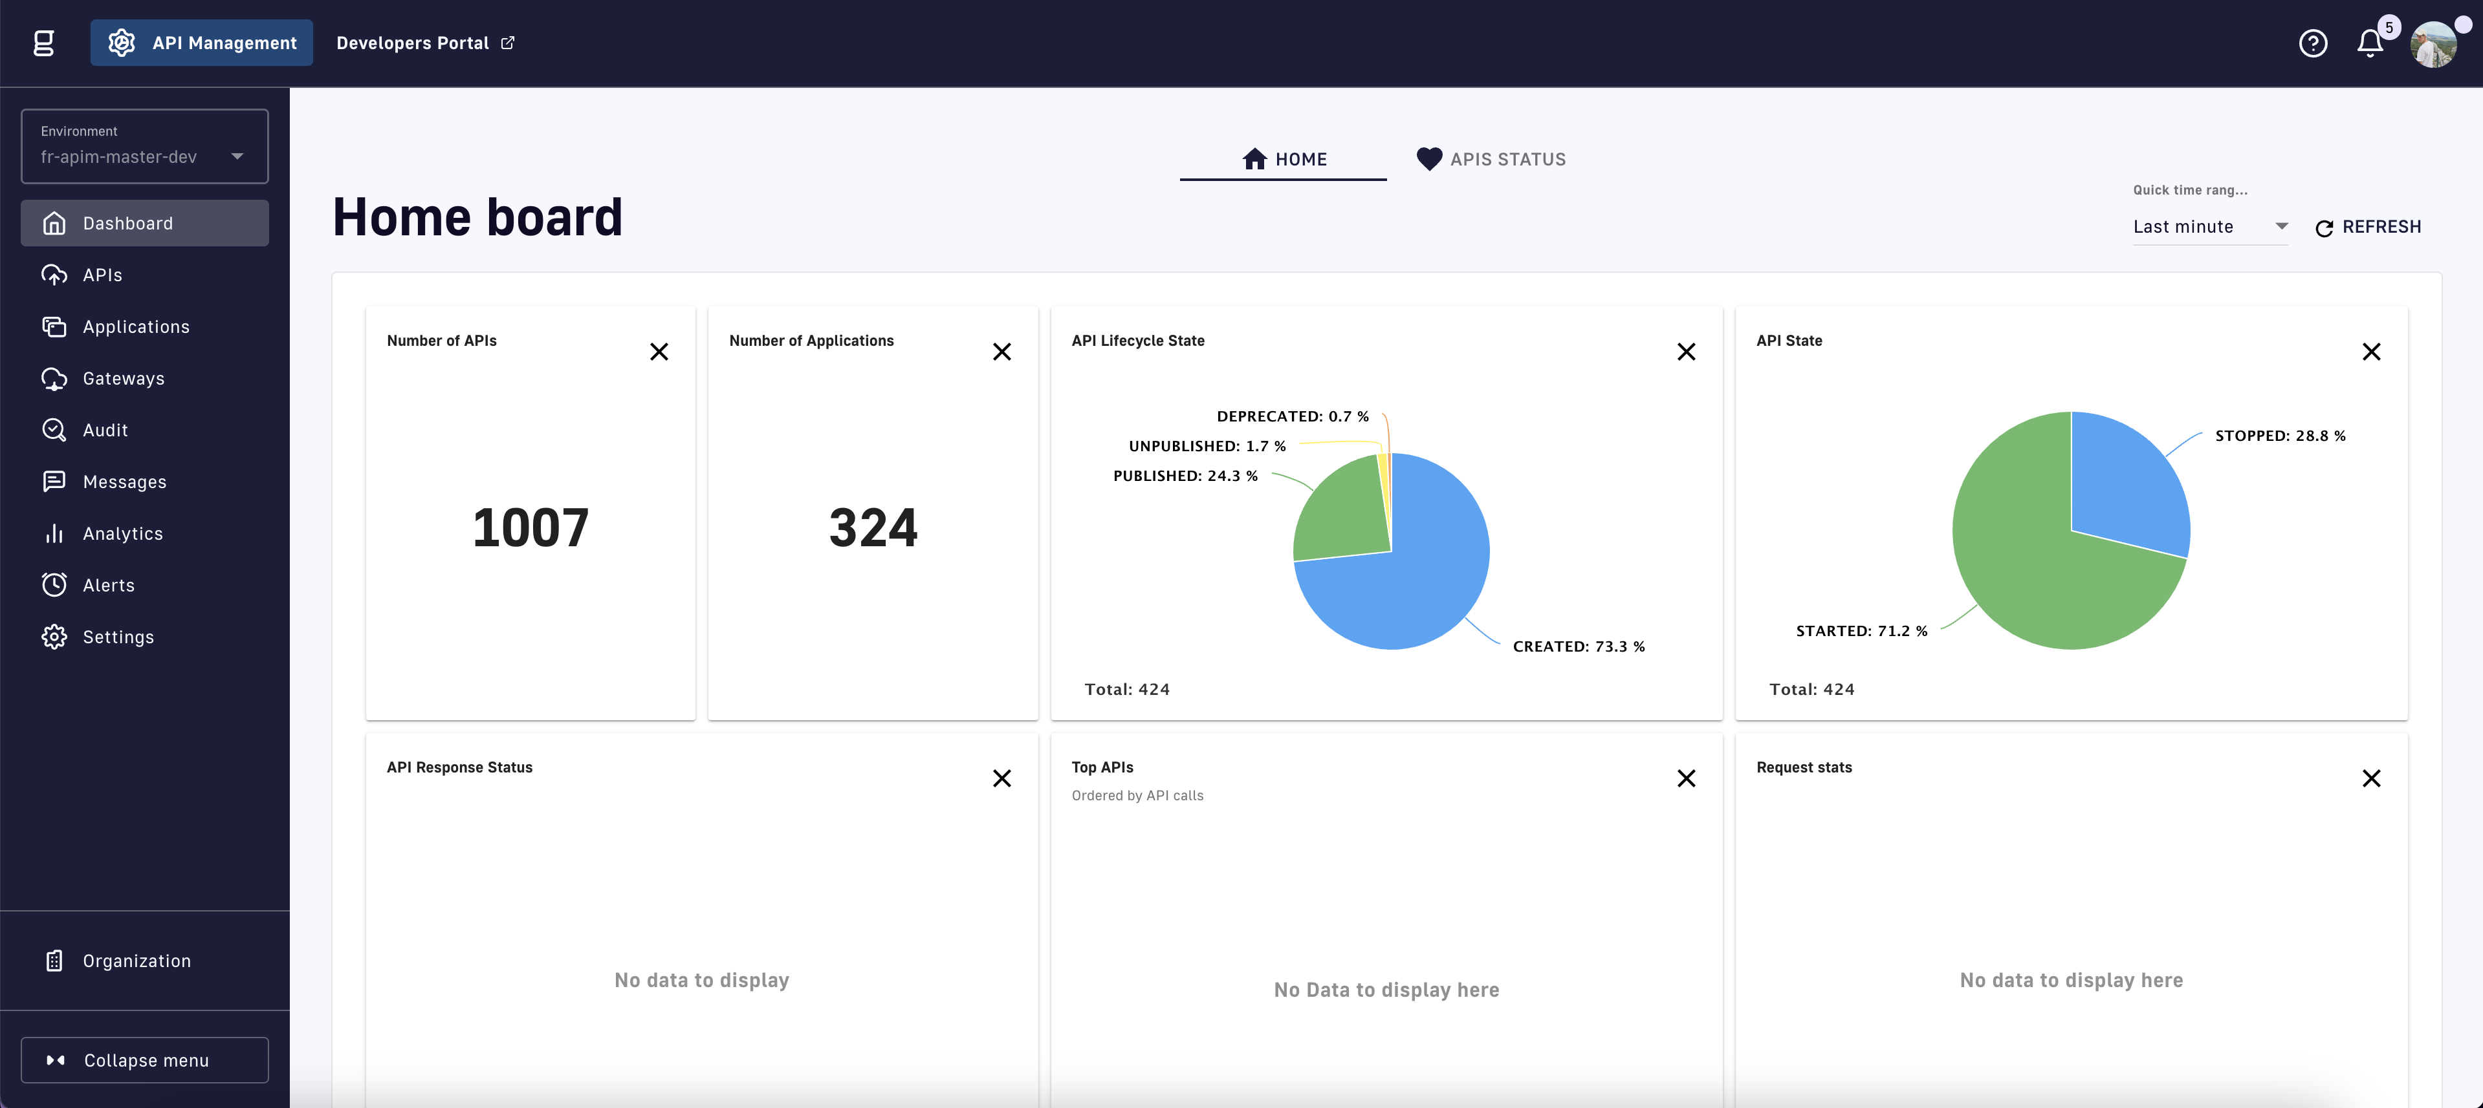Open Messages from the sidebar
Image resolution: width=2483 pixels, height=1108 pixels.
click(124, 482)
